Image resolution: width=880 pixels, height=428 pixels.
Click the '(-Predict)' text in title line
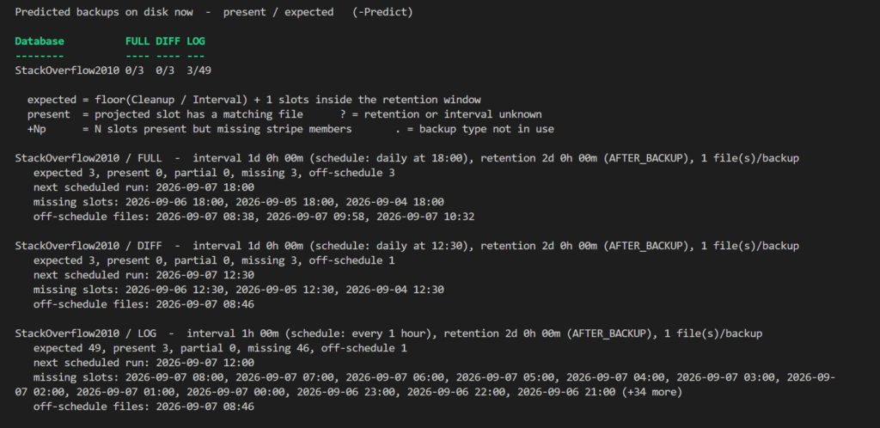(382, 12)
